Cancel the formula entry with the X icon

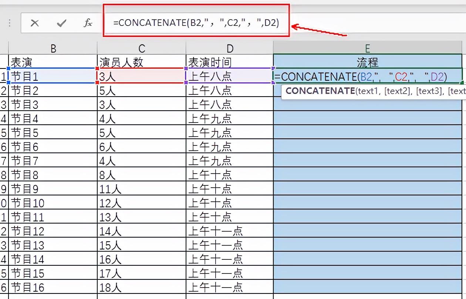[35, 23]
